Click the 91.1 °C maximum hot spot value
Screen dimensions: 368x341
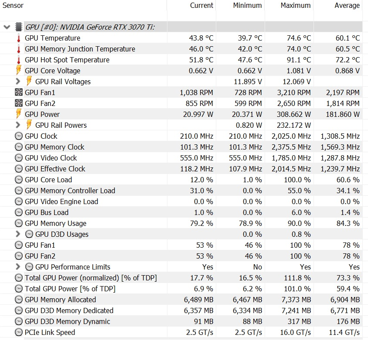tap(299, 60)
